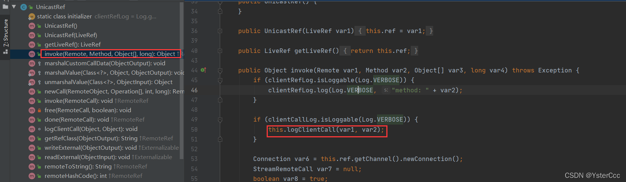Click method icon of getLiveRef()
The image size is (626, 182).
tap(32, 45)
